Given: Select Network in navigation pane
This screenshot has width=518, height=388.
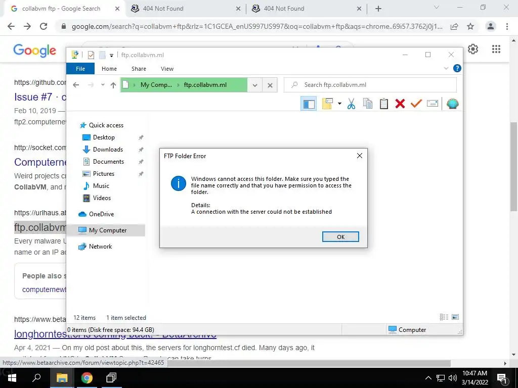Looking at the screenshot, I should [101, 247].
